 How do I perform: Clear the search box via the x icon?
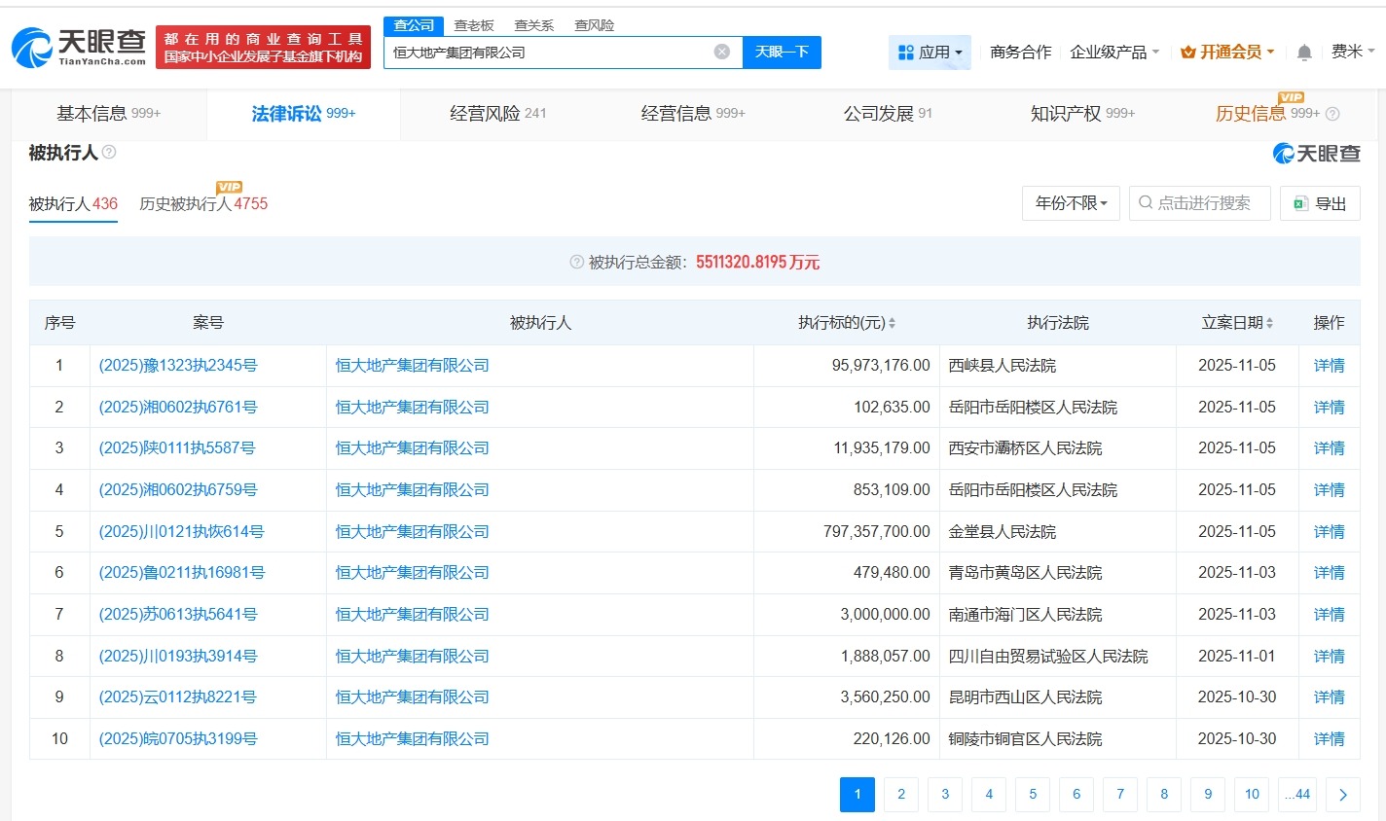[x=720, y=53]
